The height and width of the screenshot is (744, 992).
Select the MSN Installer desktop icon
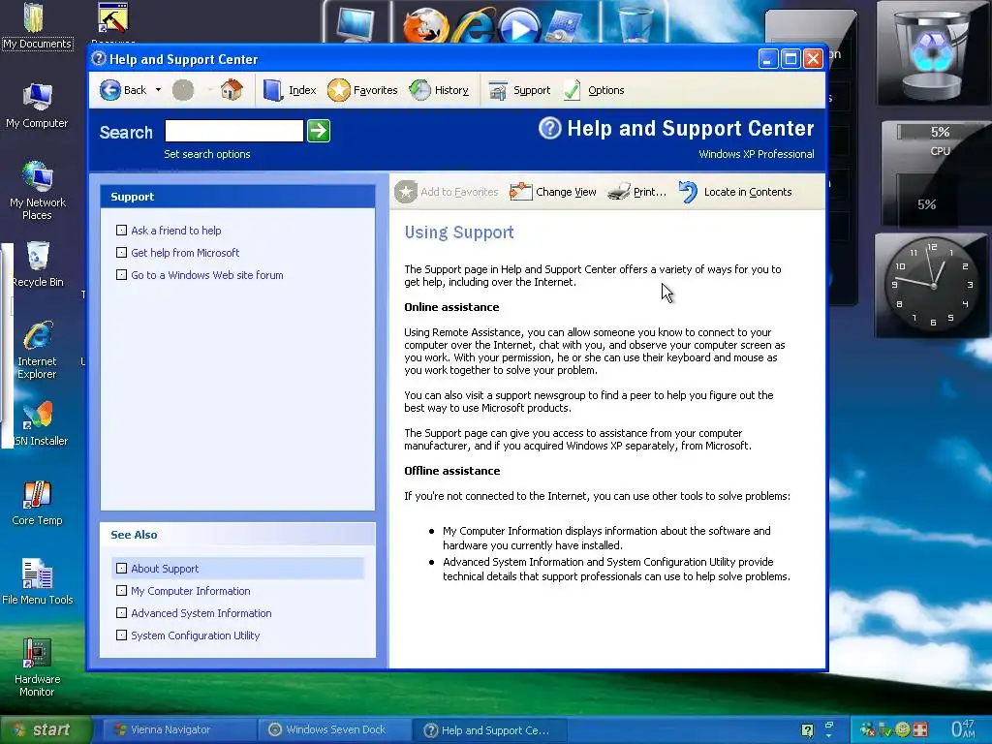[x=38, y=424]
